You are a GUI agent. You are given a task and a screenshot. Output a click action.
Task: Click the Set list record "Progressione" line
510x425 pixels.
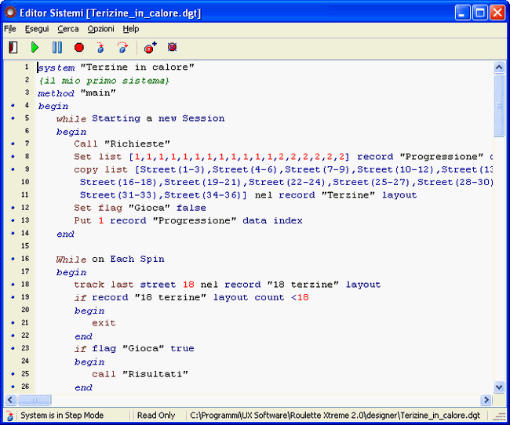(x=283, y=157)
